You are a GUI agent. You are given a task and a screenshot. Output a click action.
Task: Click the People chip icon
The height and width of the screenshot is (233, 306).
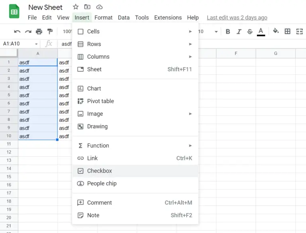80,183
